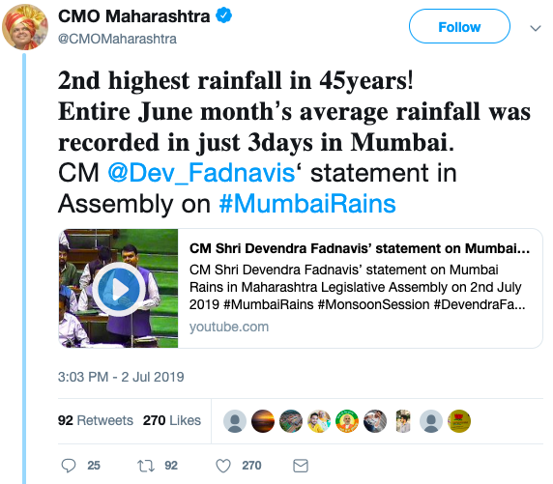Screen dimensions: 553x484
Task: View the 270 Likes list
Action: [172, 420]
